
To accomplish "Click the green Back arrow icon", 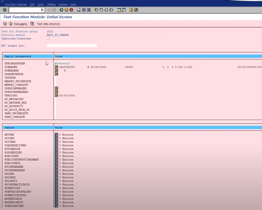I will coord(61,10).
